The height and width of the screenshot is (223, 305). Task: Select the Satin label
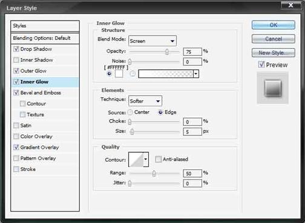(x=26, y=125)
